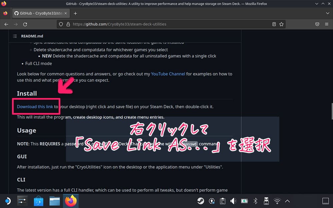This screenshot has width=333, height=208.
Task: Click the CLI heading
Action: point(21,180)
